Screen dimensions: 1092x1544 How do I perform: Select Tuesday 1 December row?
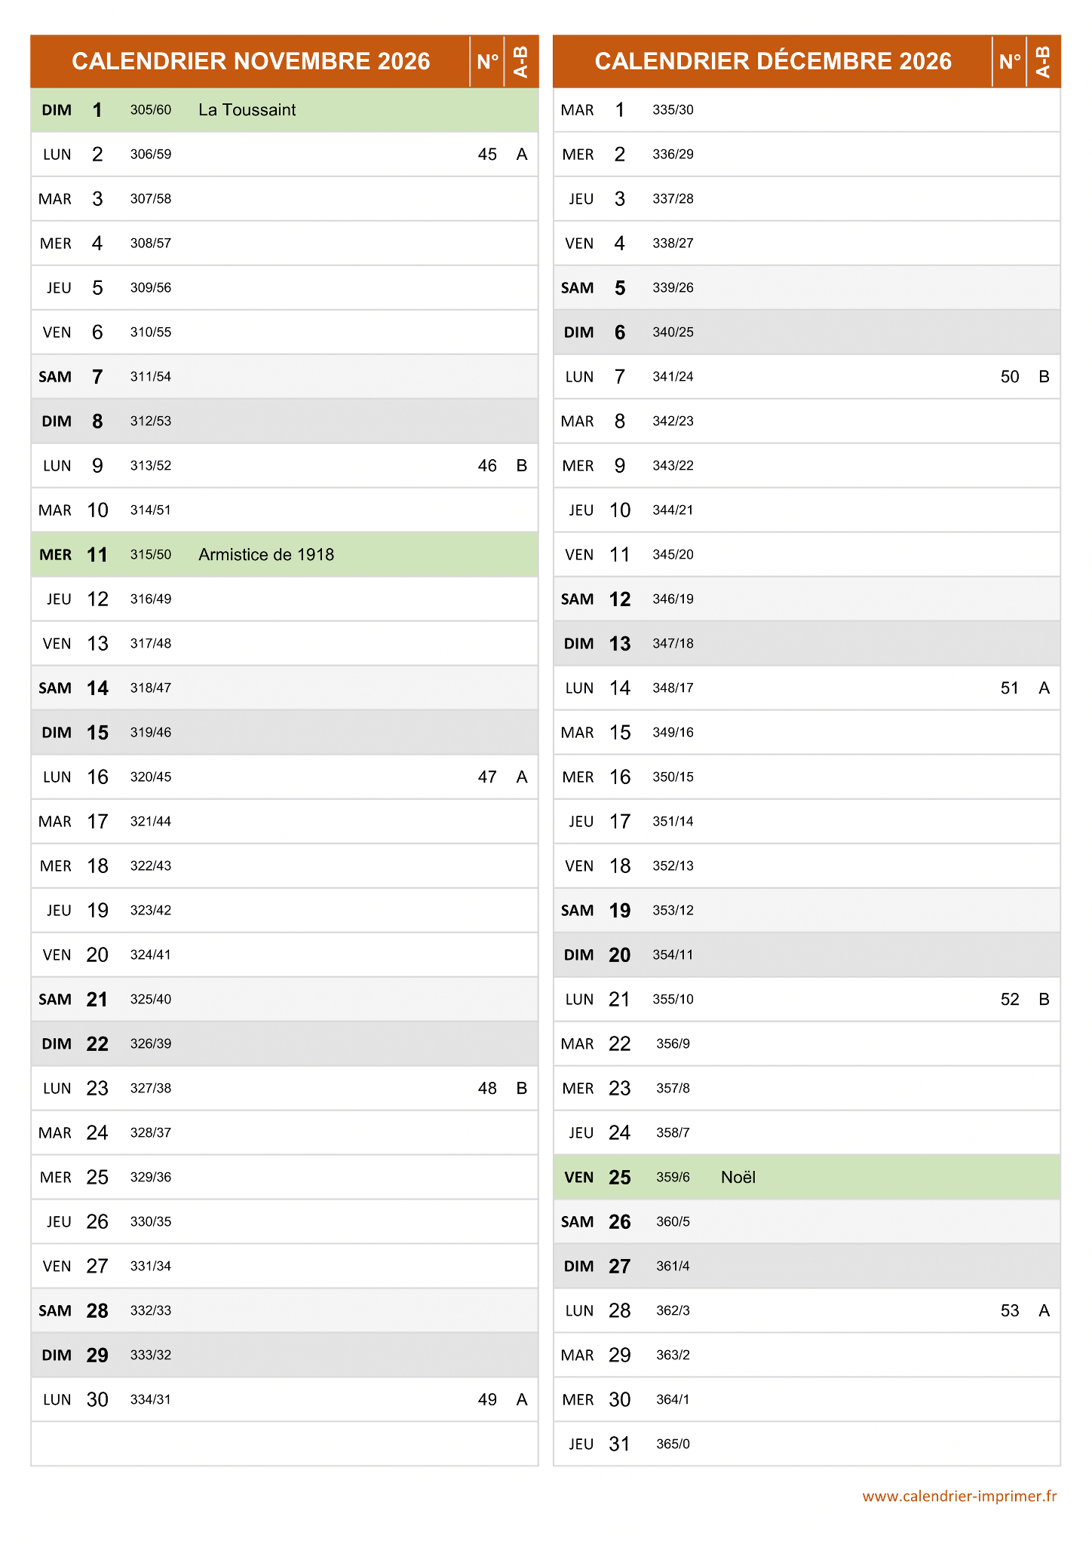click(x=807, y=110)
